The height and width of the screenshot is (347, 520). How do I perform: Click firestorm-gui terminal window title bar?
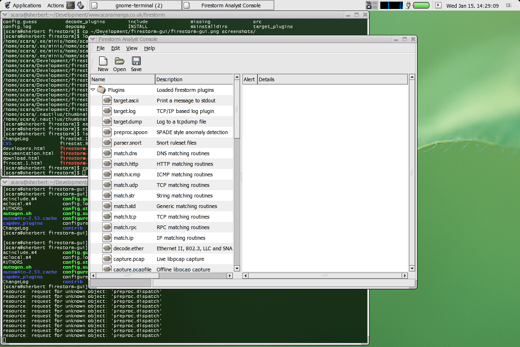45,182
